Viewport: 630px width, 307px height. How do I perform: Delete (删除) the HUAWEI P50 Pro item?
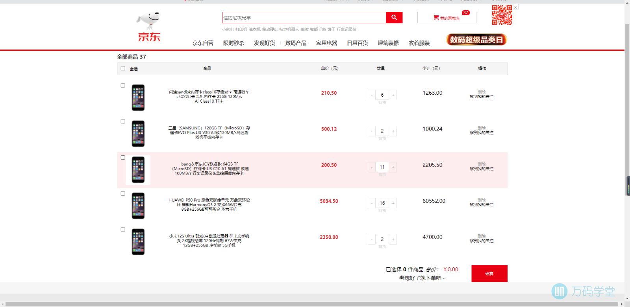click(x=482, y=200)
